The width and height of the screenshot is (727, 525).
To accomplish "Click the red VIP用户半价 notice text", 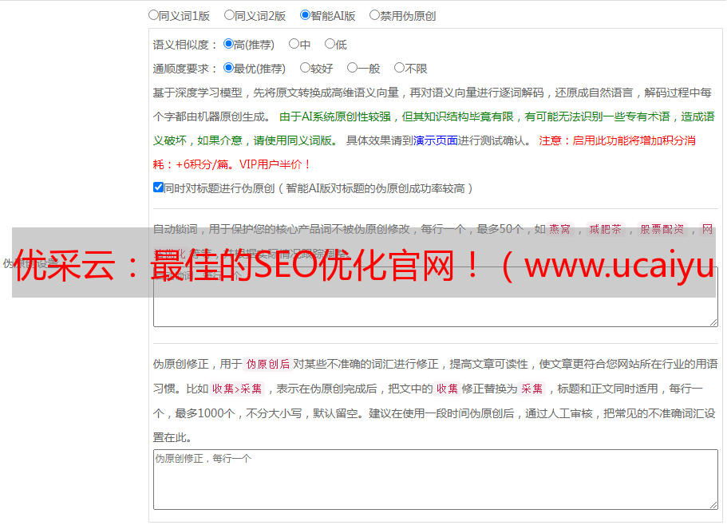I will tap(275, 164).
